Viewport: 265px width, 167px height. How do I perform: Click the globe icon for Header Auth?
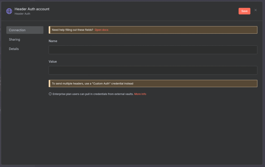point(9,11)
